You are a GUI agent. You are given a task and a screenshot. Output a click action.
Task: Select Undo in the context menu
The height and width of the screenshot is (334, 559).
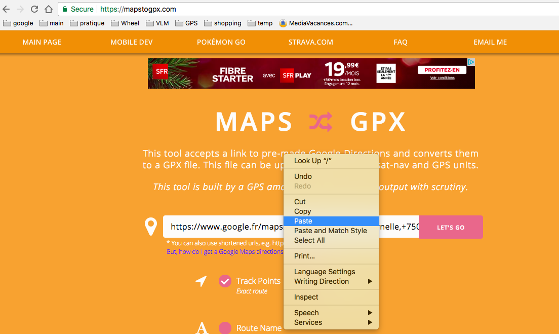(x=331, y=176)
